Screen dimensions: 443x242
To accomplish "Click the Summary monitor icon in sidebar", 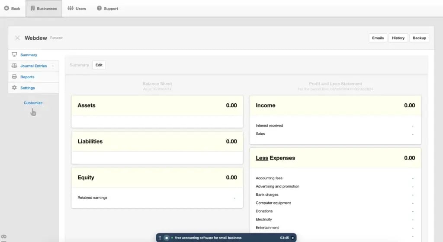I will 14,55.
